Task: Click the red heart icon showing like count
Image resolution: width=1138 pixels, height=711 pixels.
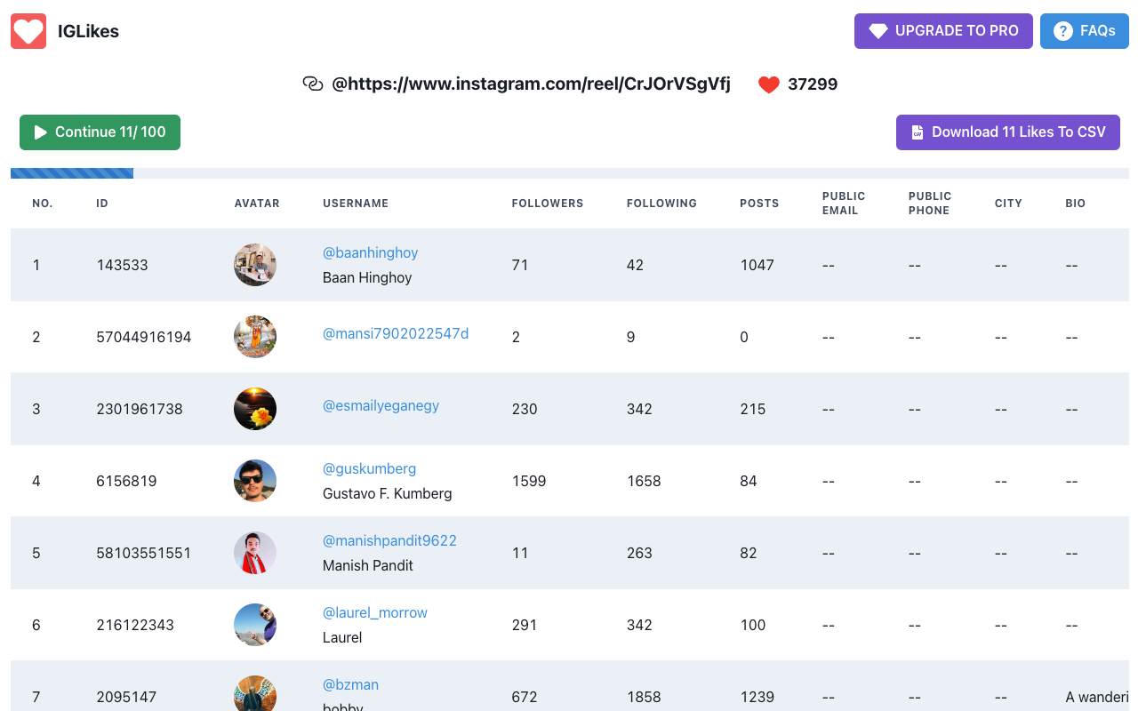Action: coord(768,84)
